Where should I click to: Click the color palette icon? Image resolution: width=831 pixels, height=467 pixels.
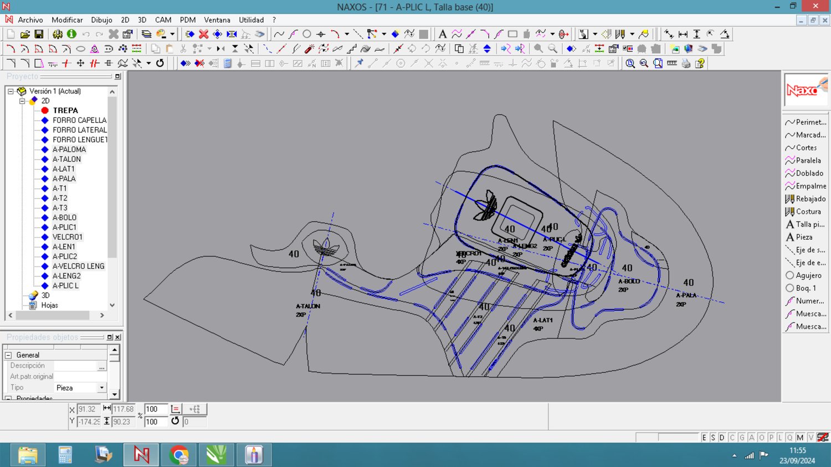[161, 34]
